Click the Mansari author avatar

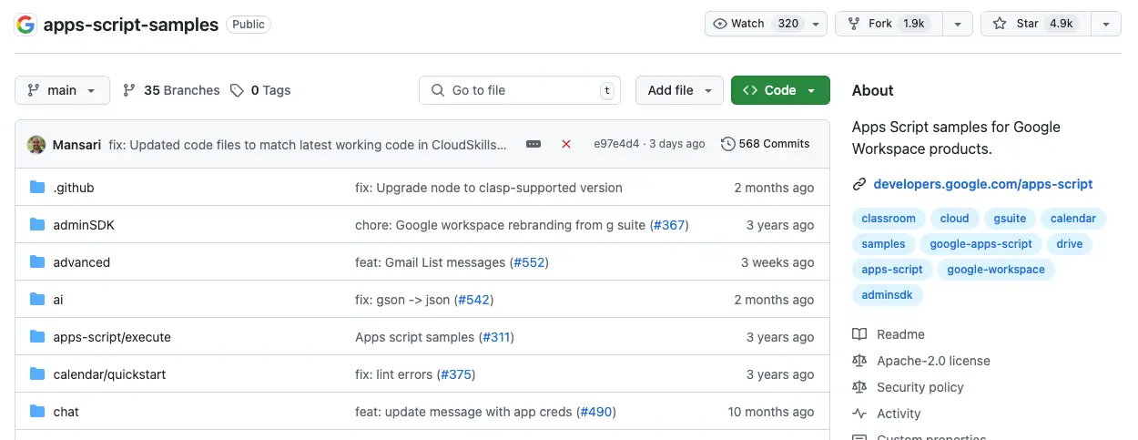36,144
